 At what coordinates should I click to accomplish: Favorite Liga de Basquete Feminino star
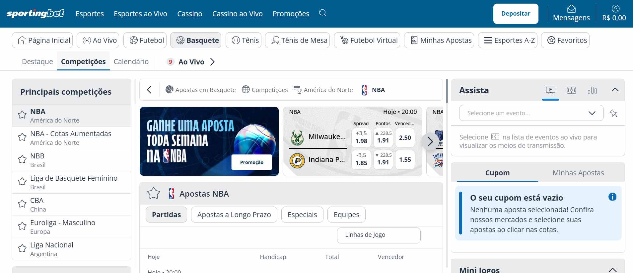click(22, 182)
